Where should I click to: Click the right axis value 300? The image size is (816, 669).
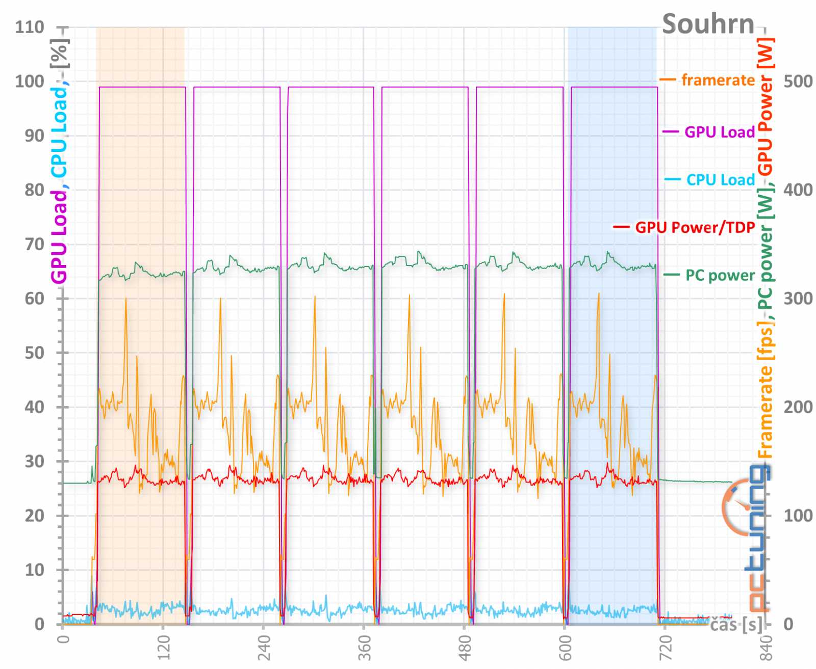(798, 298)
